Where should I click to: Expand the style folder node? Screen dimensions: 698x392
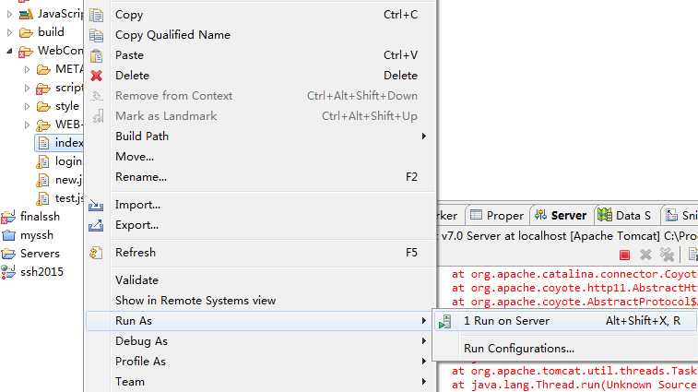[x=27, y=106]
